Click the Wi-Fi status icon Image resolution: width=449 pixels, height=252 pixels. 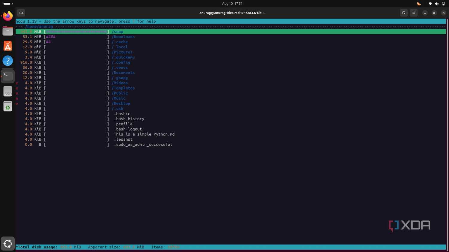[430, 4]
